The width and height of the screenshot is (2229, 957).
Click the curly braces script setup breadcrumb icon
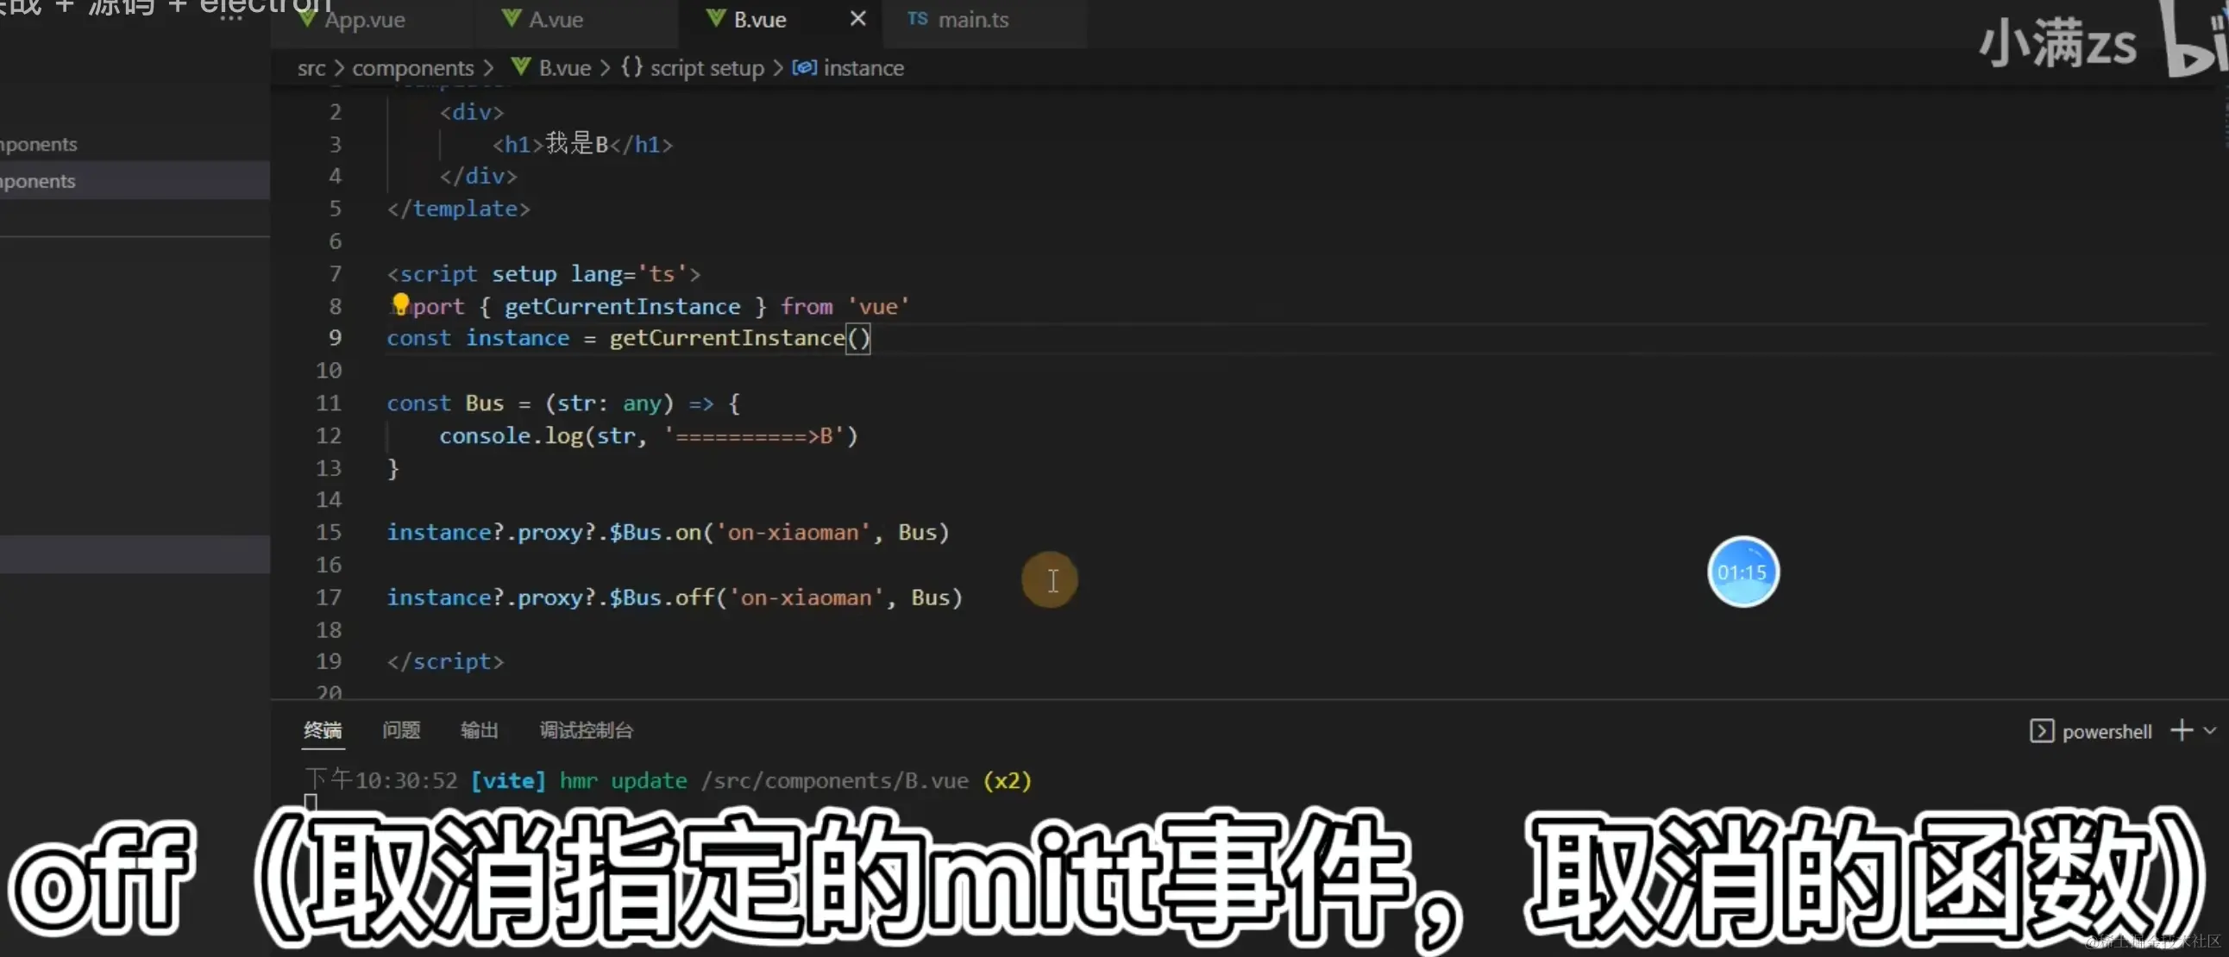coord(631,67)
